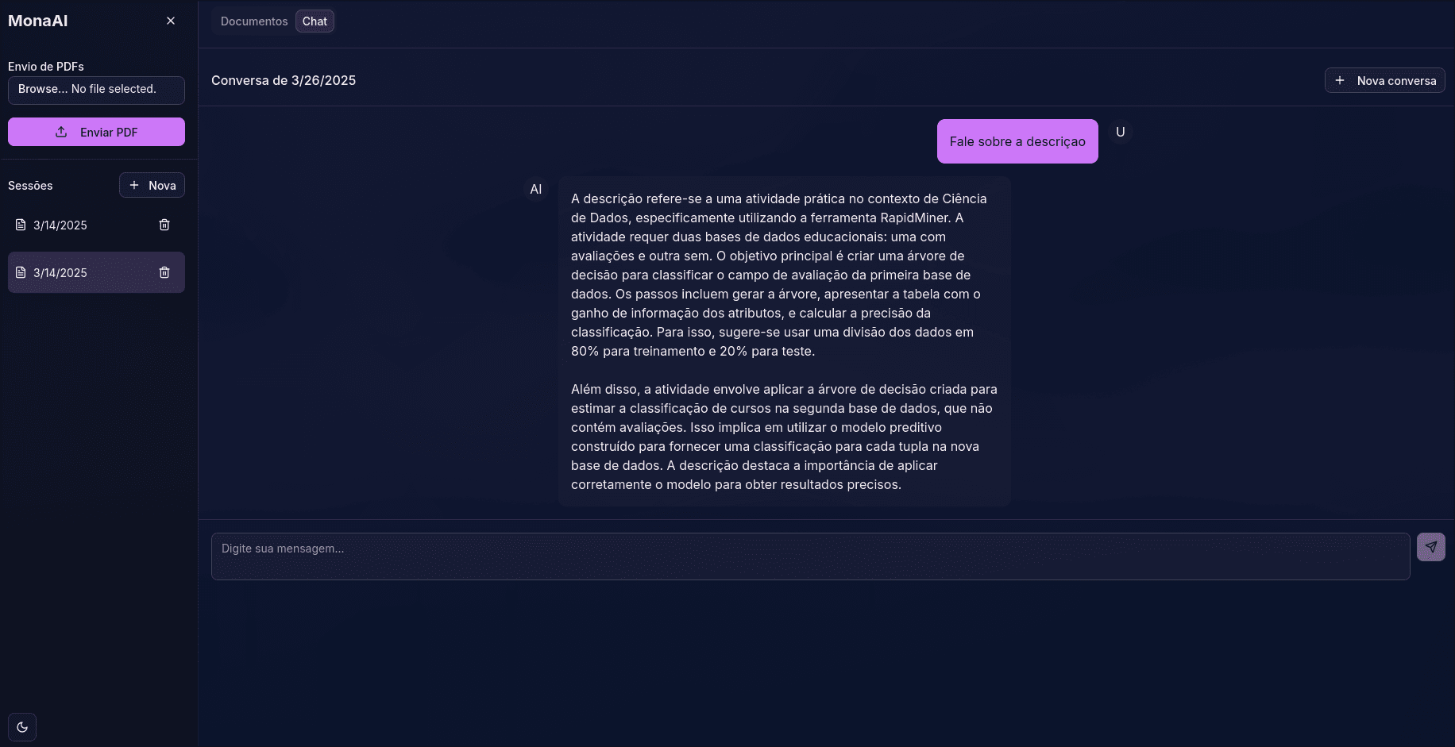Image resolution: width=1455 pixels, height=747 pixels.
Task: Create a new session with Nova button
Action: point(152,185)
